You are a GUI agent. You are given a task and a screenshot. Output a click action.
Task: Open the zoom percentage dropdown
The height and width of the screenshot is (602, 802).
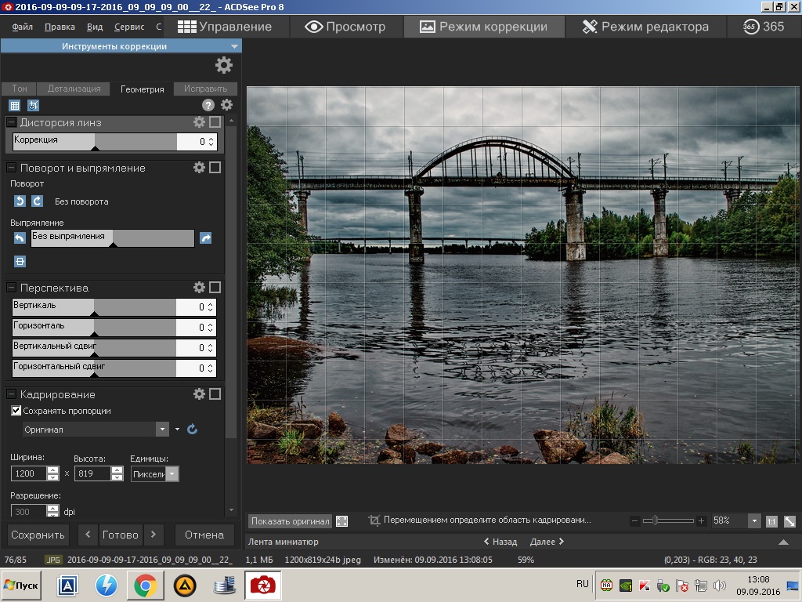[x=754, y=521]
